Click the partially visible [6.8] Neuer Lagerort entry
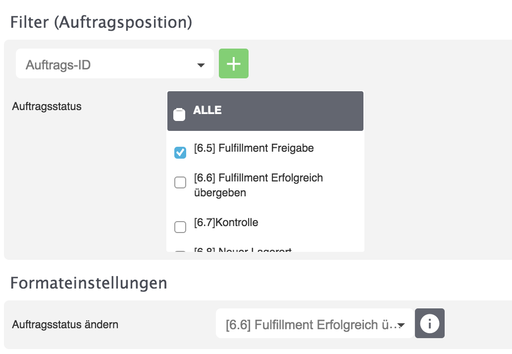 [x=243, y=249]
